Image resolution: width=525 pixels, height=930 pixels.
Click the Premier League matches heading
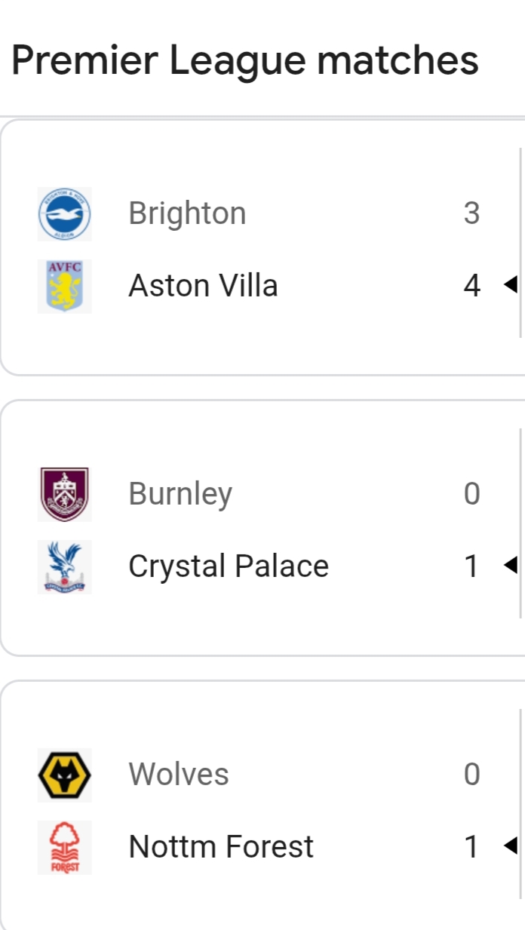245,60
